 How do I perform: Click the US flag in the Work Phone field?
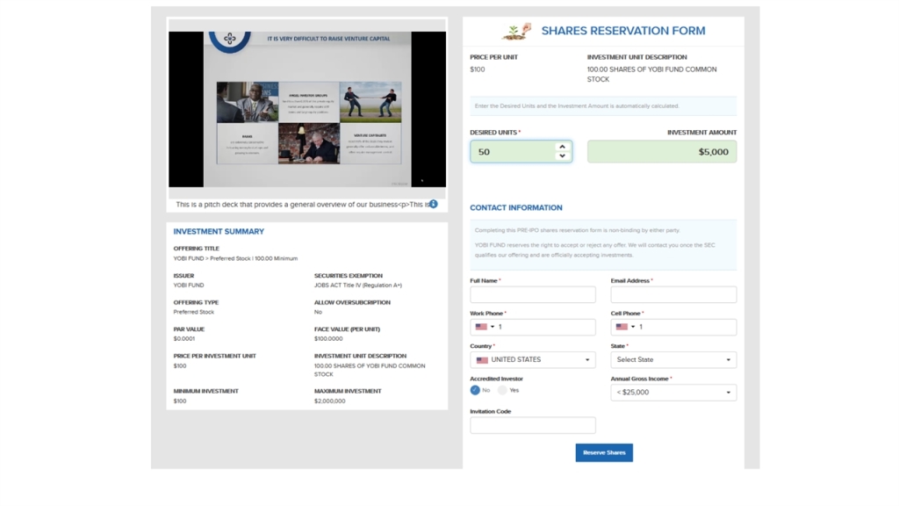481,327
